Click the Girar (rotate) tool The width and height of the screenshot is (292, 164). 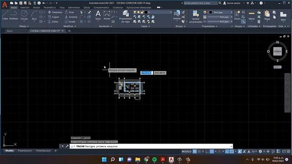[x=69, y=12]
